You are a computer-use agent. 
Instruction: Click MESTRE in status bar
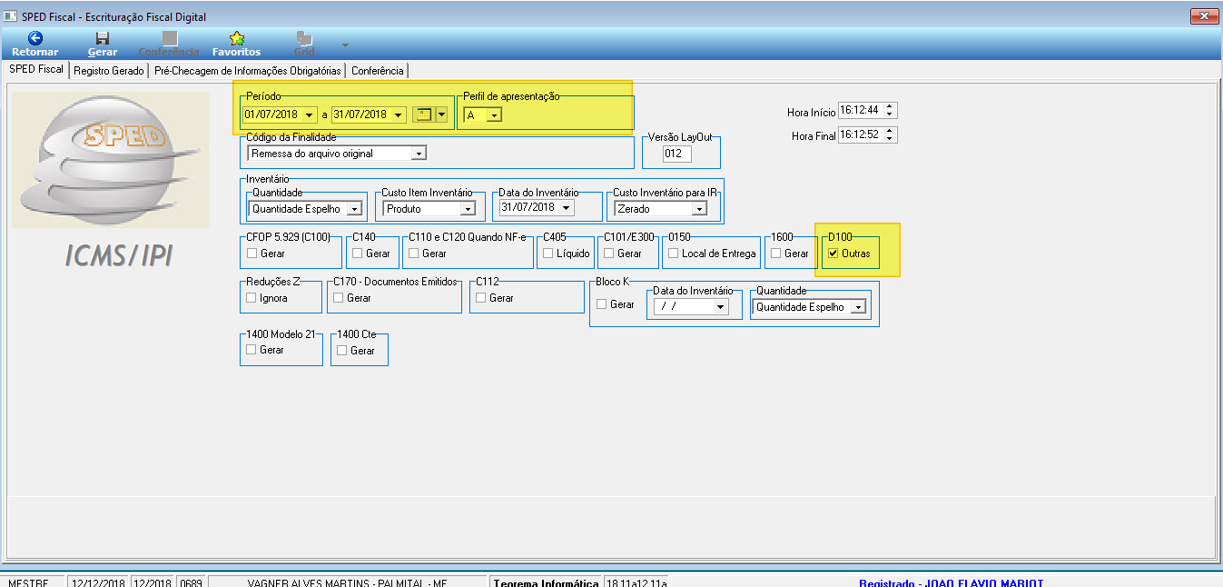(x=29, y=582)
